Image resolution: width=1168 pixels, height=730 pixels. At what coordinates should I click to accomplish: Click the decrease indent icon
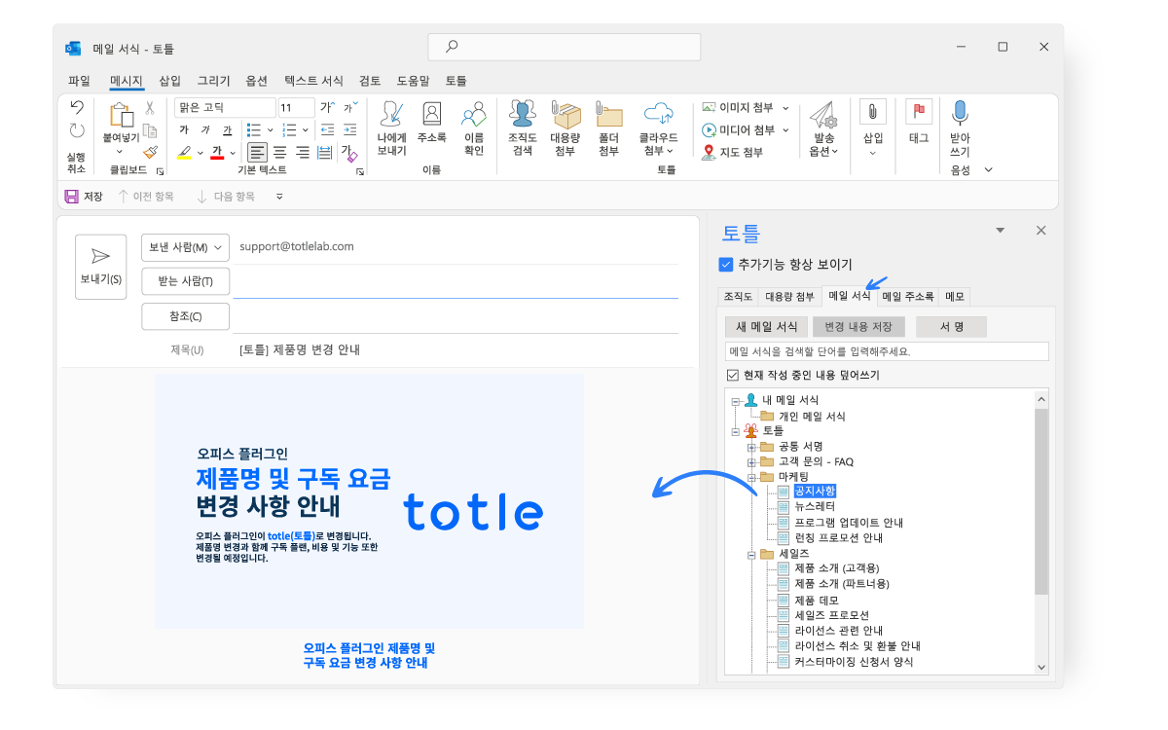[x=327, y=129]
